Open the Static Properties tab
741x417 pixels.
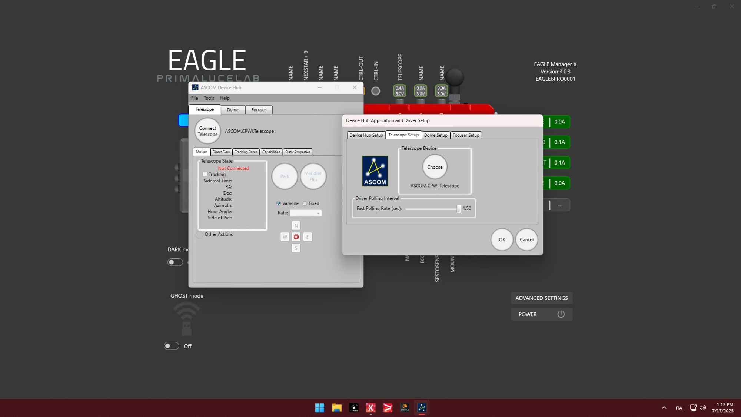coord(298,152)
